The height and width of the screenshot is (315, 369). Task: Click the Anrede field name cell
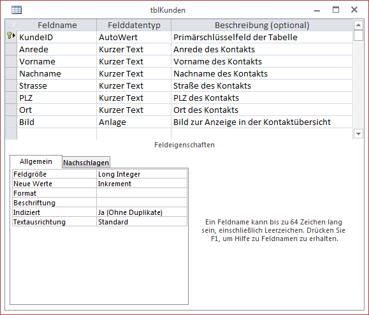[57, 50]
